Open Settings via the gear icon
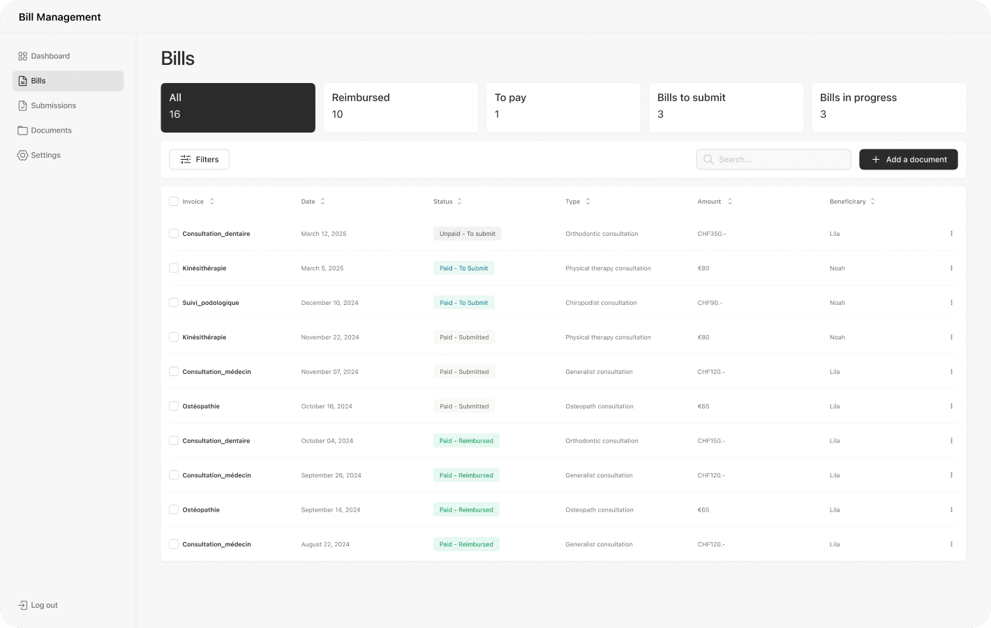This screenshot has height=628, width=991. tap(22, 155)
